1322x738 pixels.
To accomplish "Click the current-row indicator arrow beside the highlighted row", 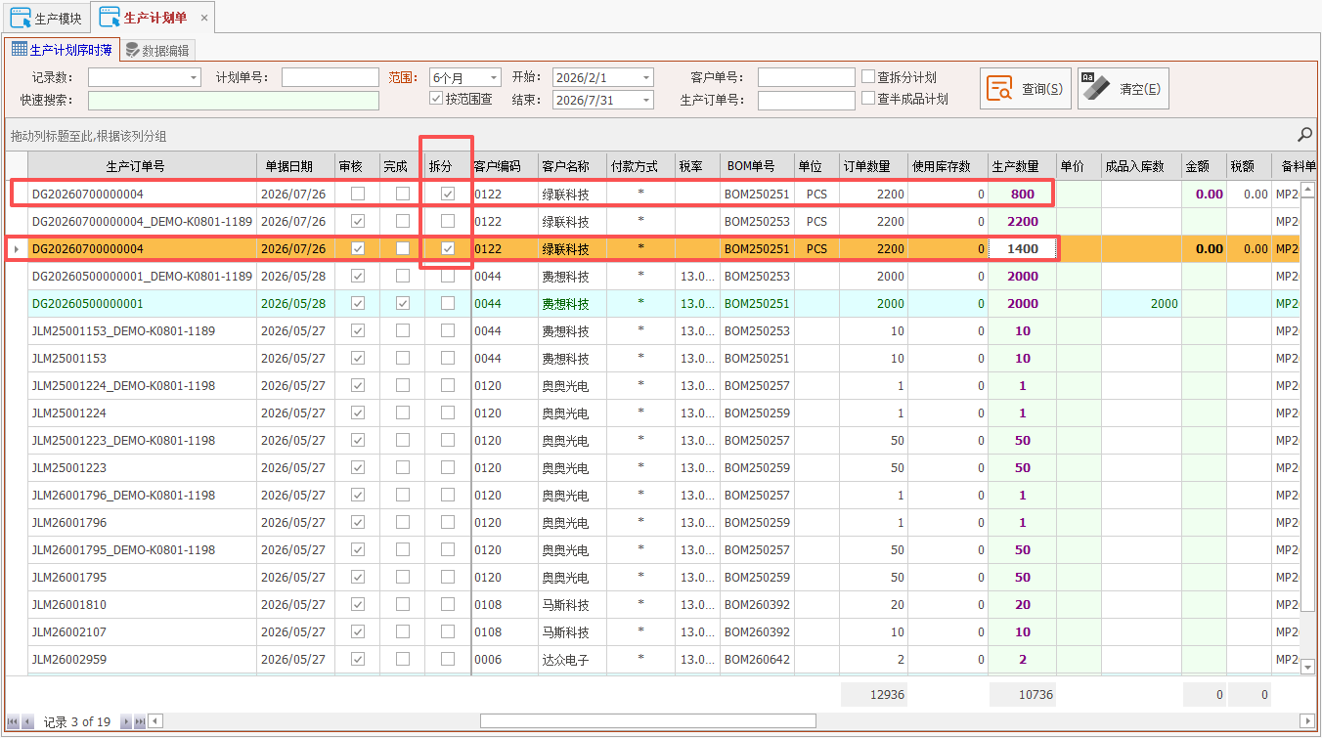I will point(16,249).
